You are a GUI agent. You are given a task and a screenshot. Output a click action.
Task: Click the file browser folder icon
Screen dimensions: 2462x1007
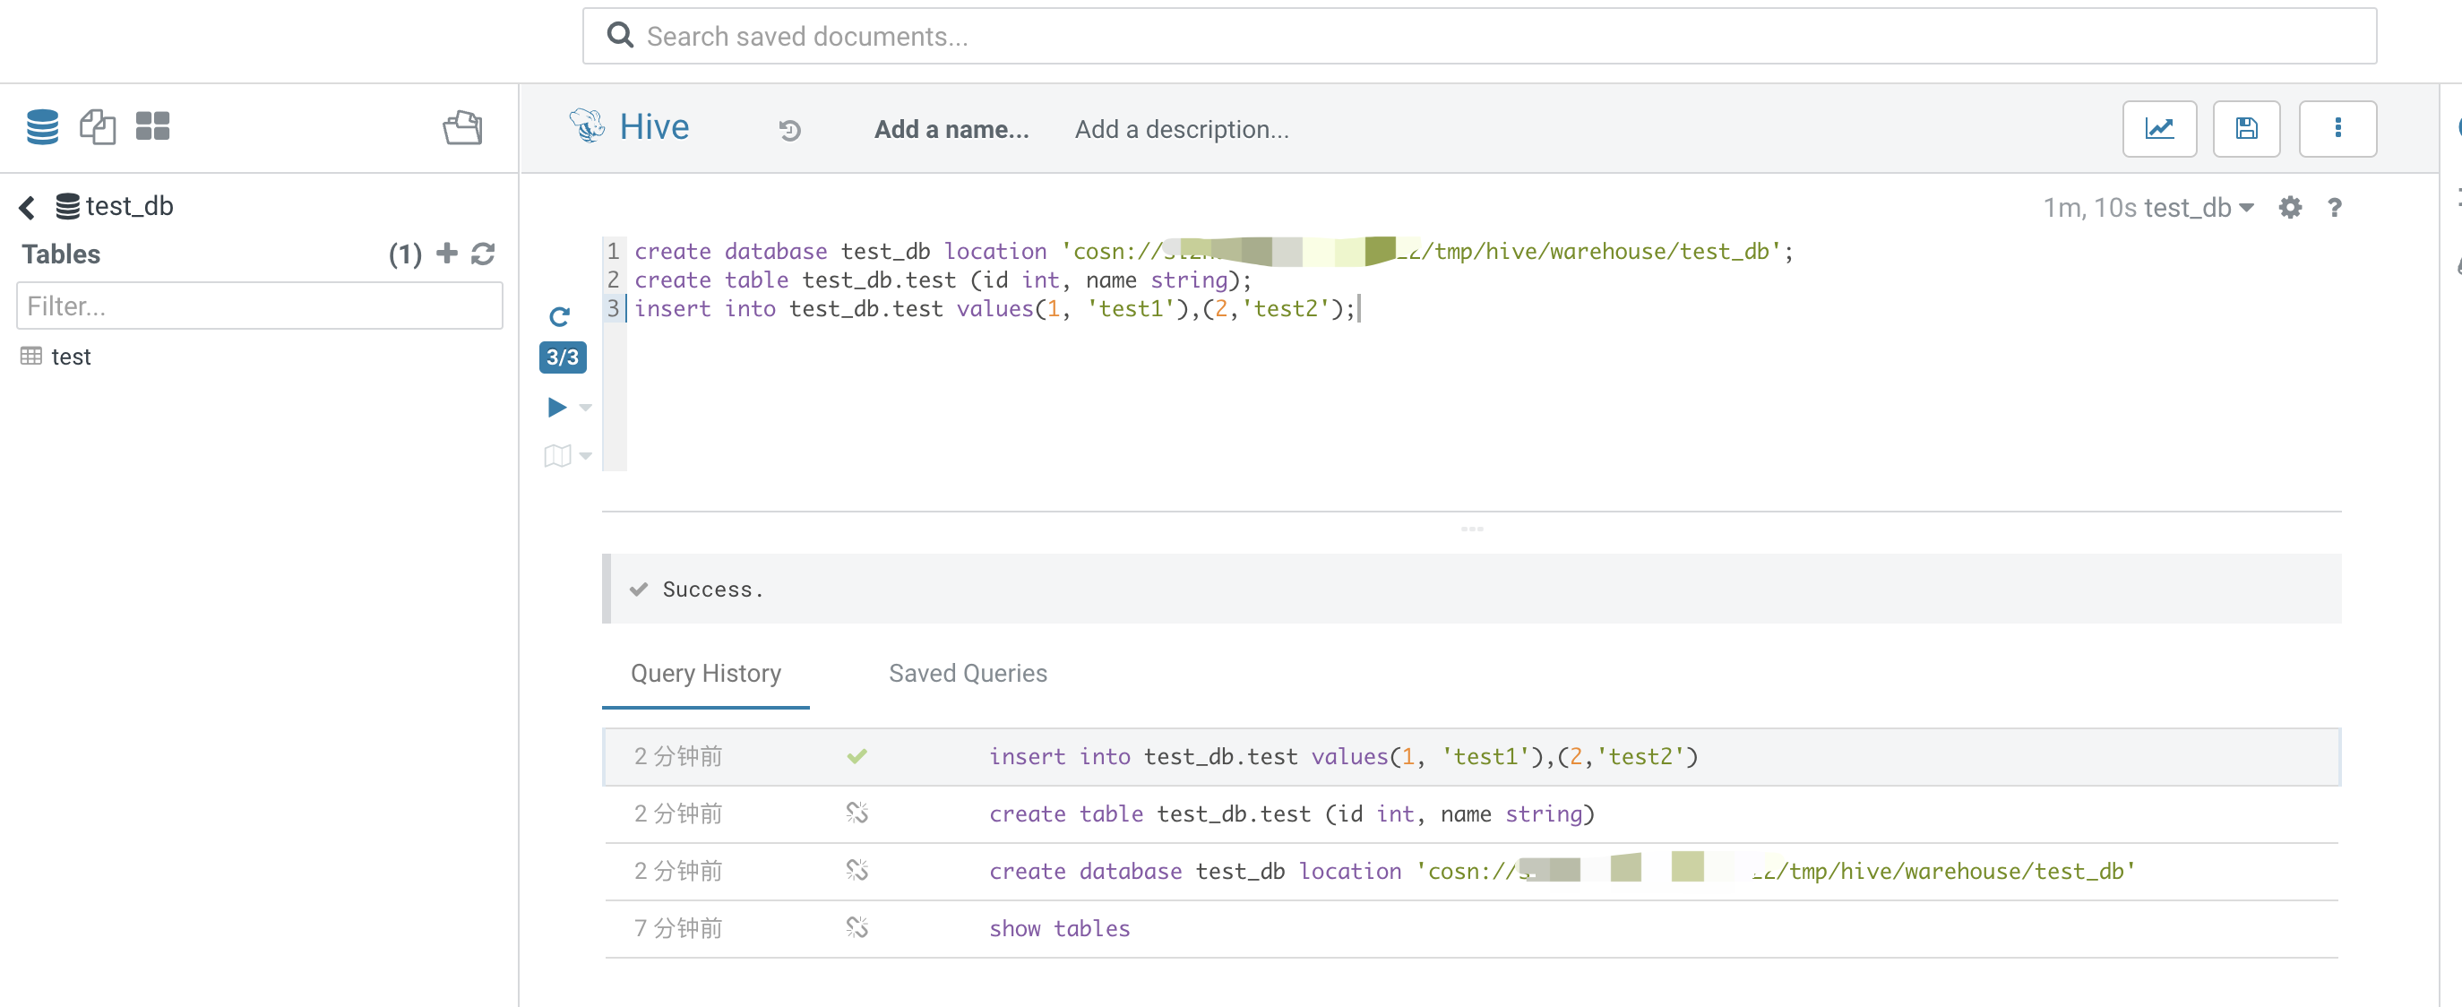coord(462,128)
